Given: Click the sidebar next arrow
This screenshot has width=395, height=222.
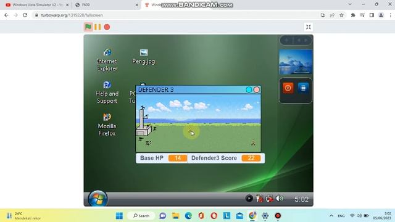Looking at the screenshot, I should (306, 40).
